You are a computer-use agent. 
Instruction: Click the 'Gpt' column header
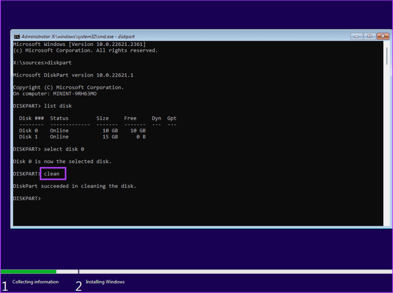pos(172,118)
